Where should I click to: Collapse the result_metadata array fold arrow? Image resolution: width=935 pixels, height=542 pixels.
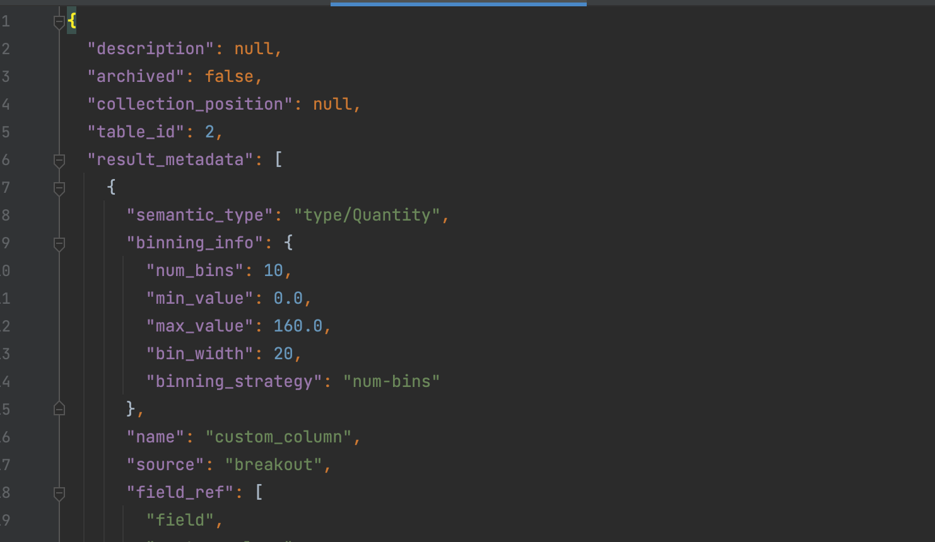tap(59, 159)
